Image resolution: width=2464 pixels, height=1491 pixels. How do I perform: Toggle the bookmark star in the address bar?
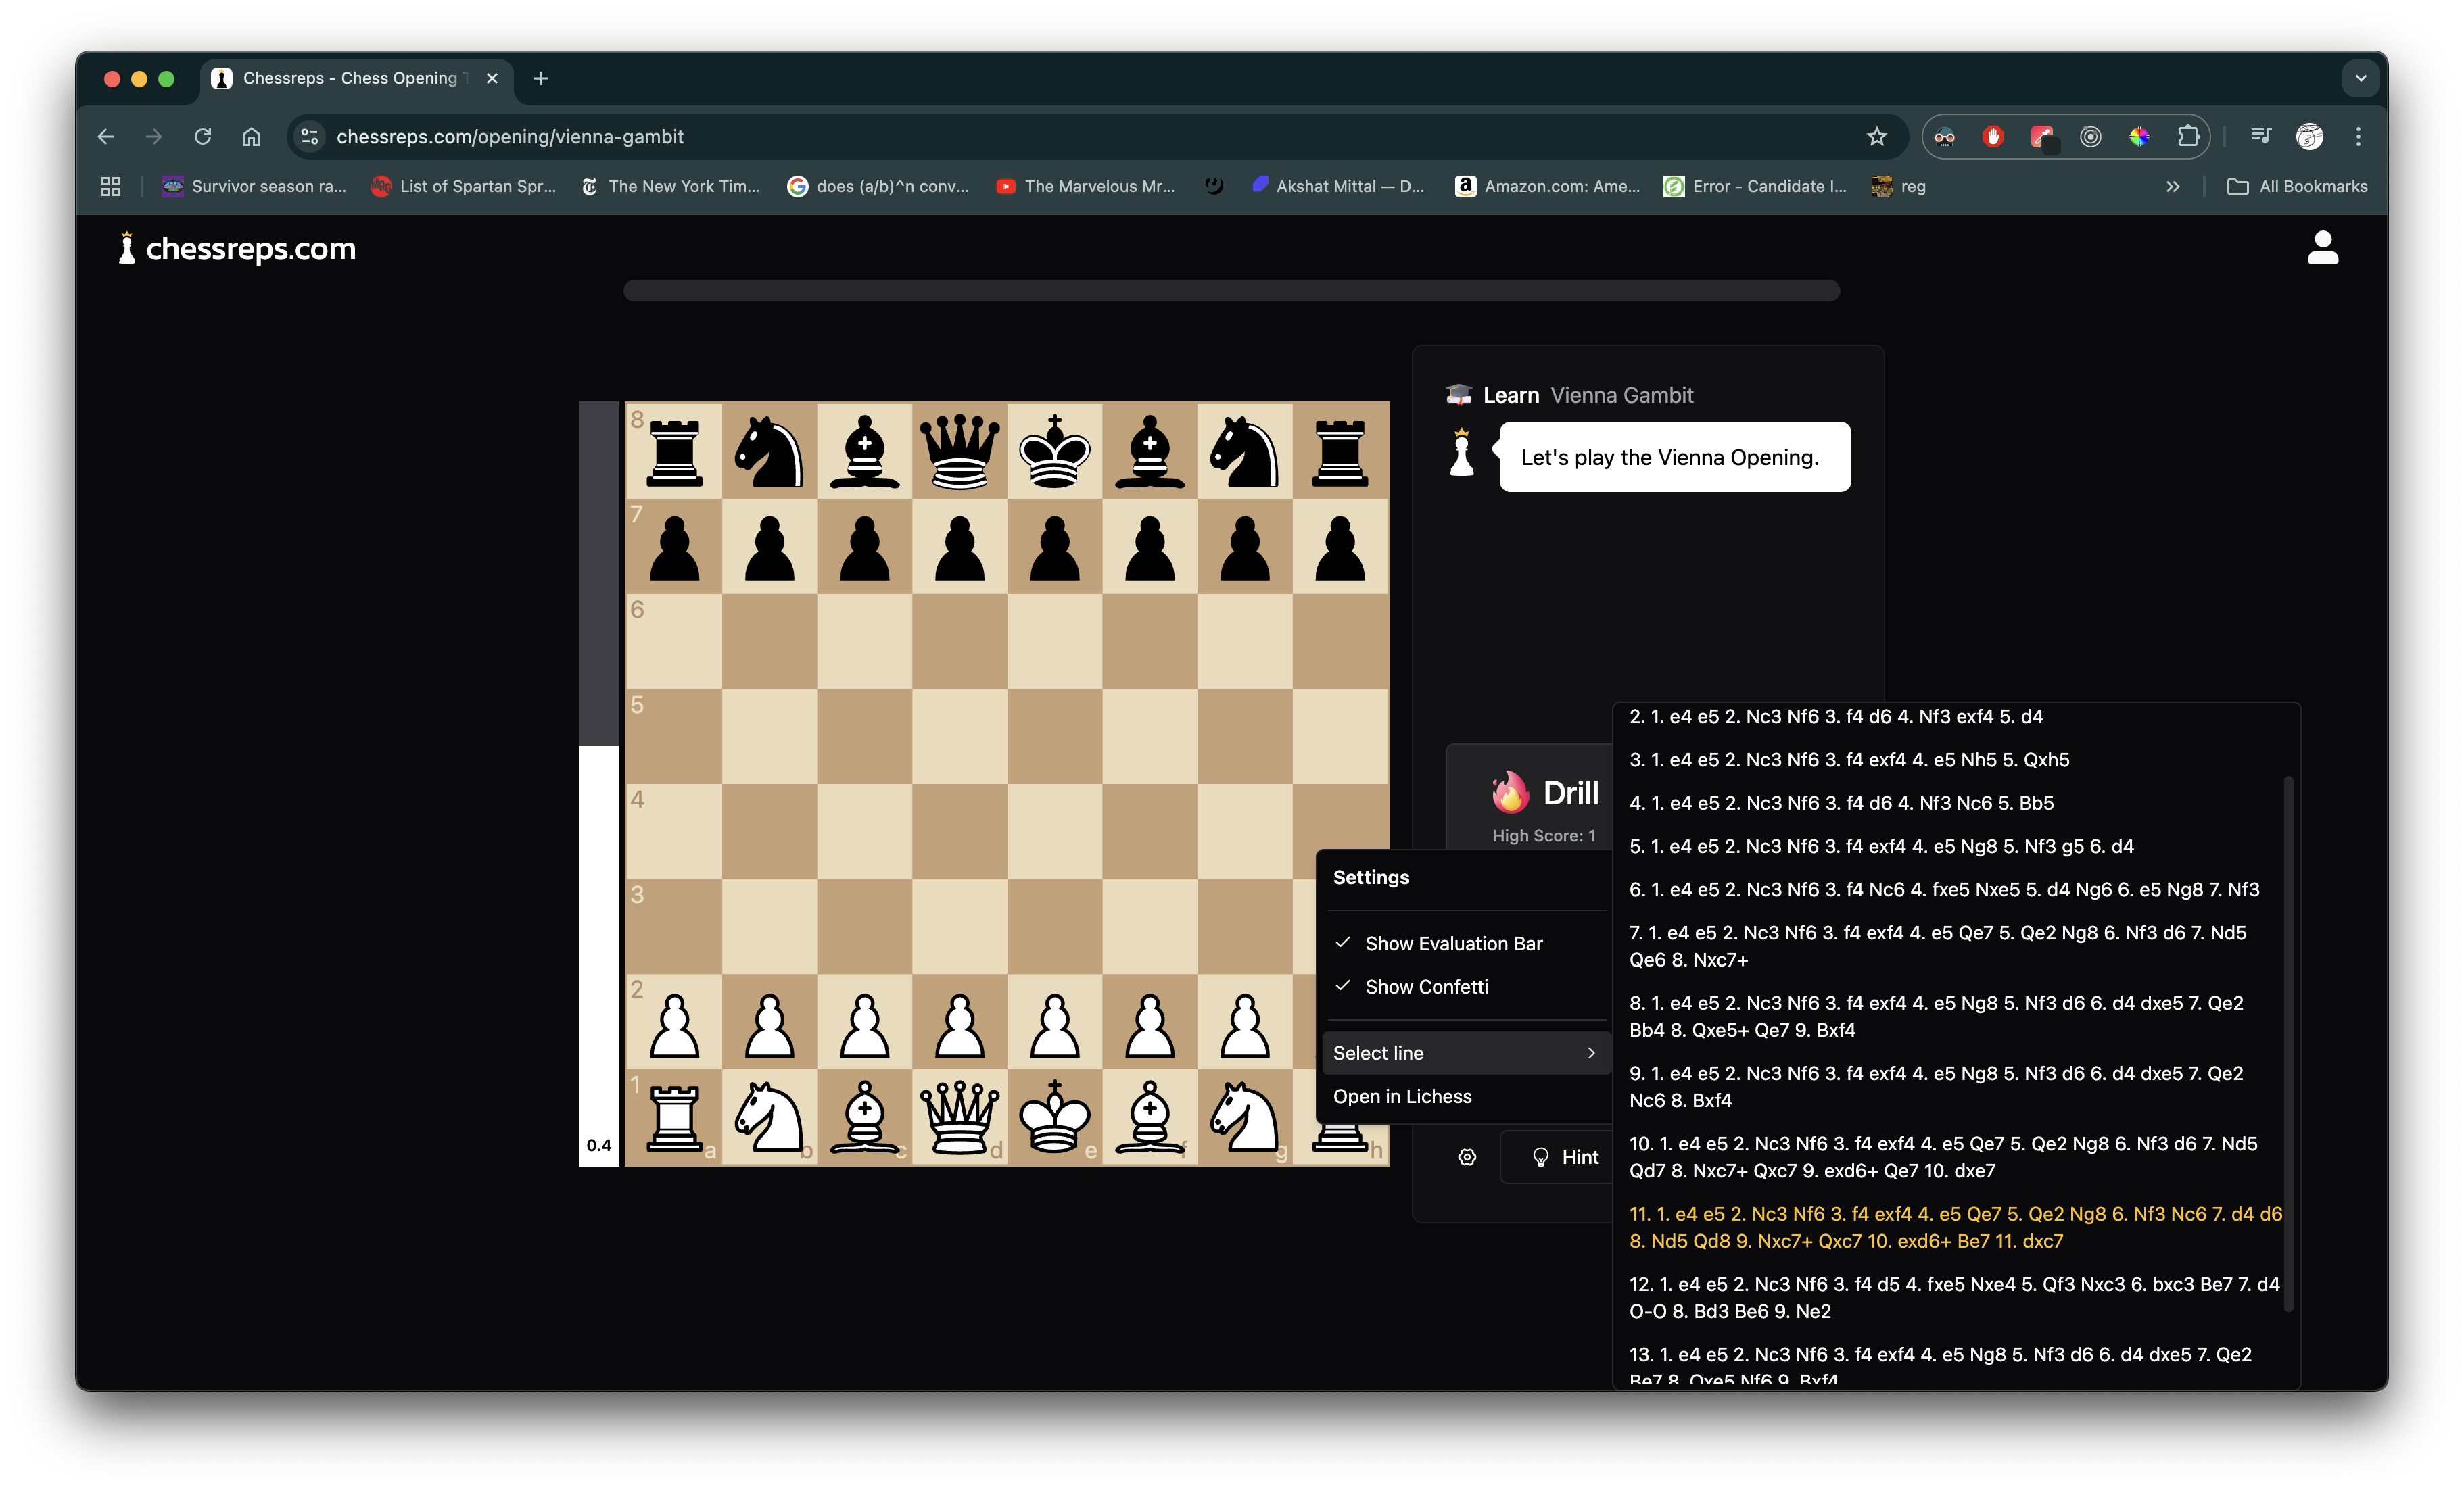(1877, 137)
